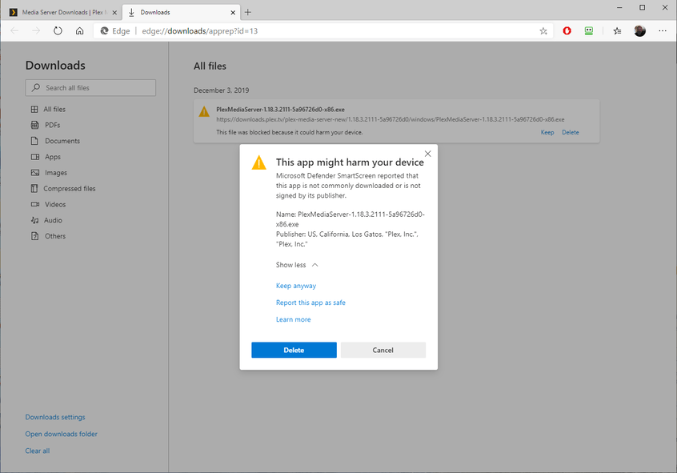Click the address bar URL
The image size is (677, 473).
(199, 30)
